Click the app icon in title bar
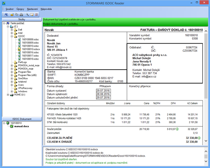 [x=4, y=3]
